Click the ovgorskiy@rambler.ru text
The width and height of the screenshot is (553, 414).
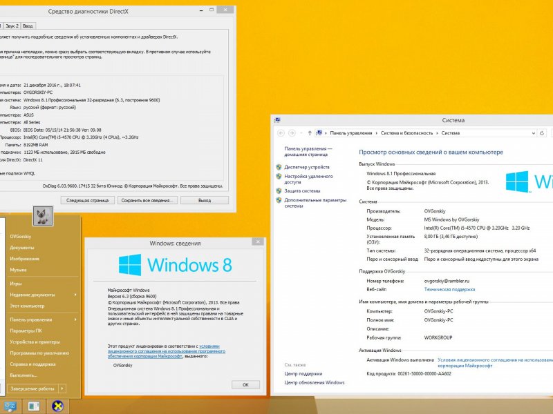pos(447,281)
